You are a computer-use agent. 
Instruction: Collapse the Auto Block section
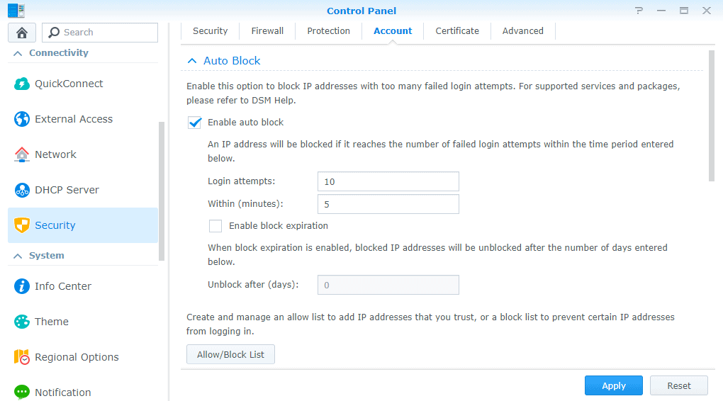click(x=192, y=61)
